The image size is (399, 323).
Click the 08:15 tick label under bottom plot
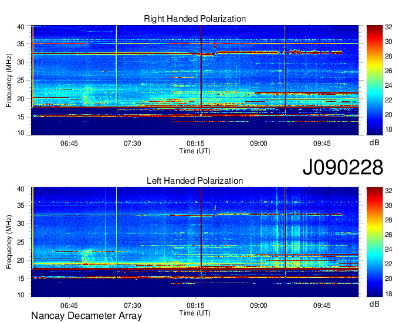point(195,305)
